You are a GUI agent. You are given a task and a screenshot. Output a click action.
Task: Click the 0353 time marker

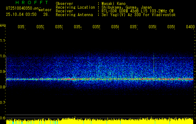(59, 27)
